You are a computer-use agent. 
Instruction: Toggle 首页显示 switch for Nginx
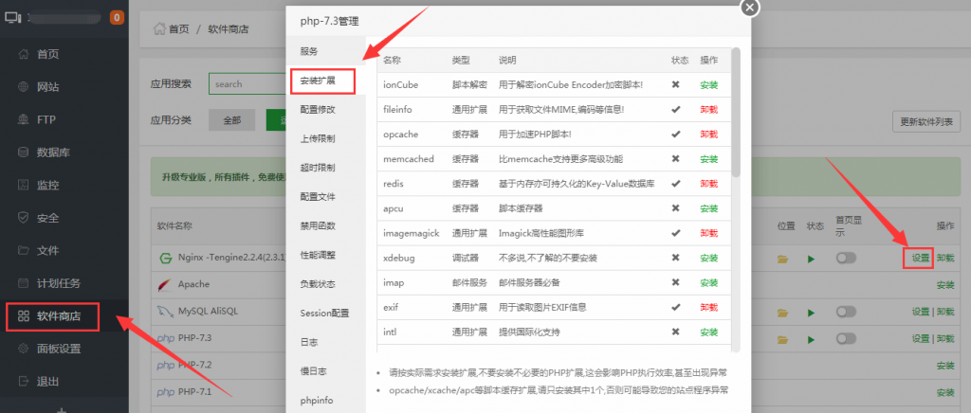click(845, 259)
